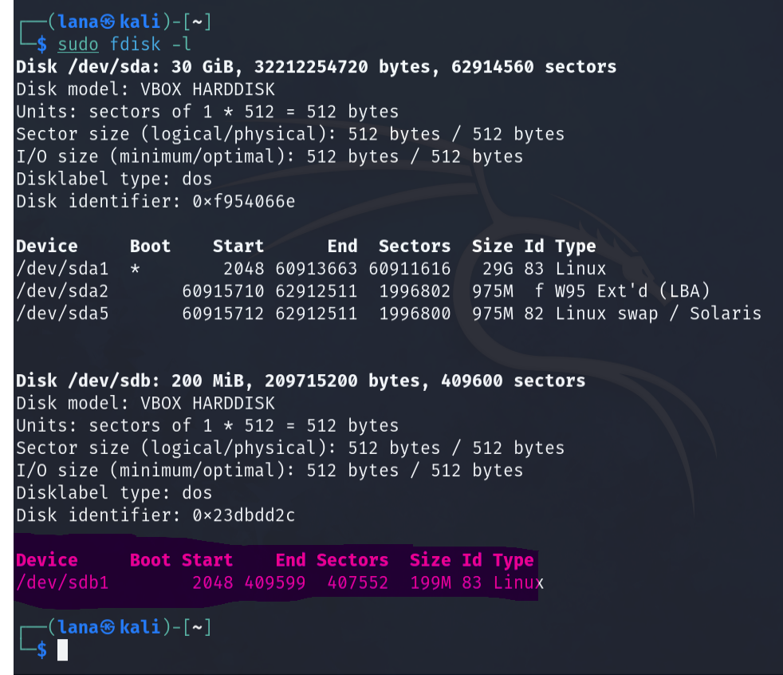This screenshot has width=783, height=675.
Task: Click the Disk /dev/sdb header line
Action: (x=301, y=381)
